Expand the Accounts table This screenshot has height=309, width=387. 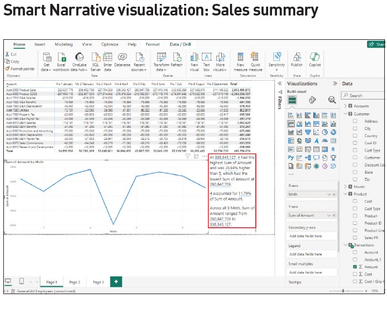coord(346,106)
